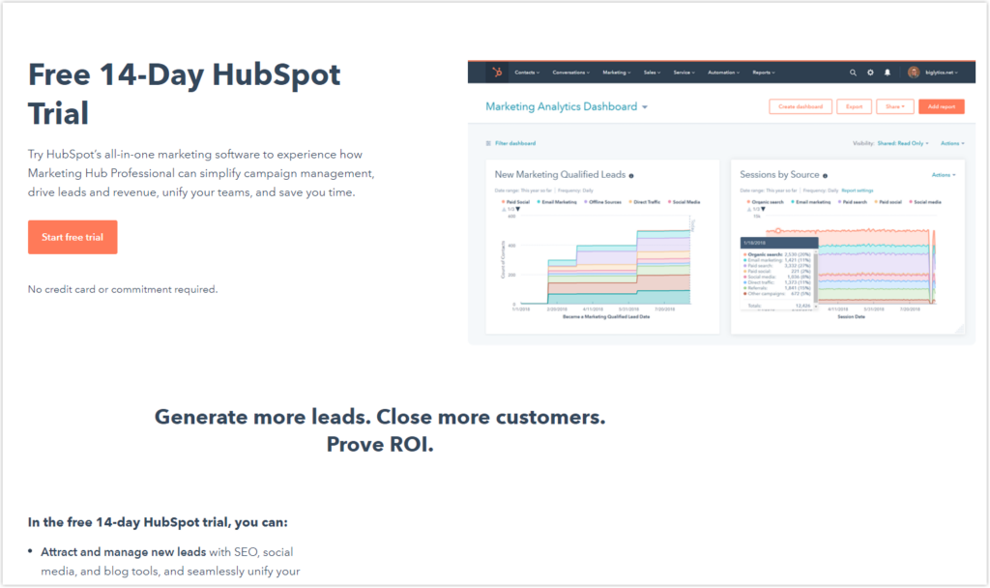Open the Service menu
The width and height of the screenshot is (990, 588).
point(684,73)
